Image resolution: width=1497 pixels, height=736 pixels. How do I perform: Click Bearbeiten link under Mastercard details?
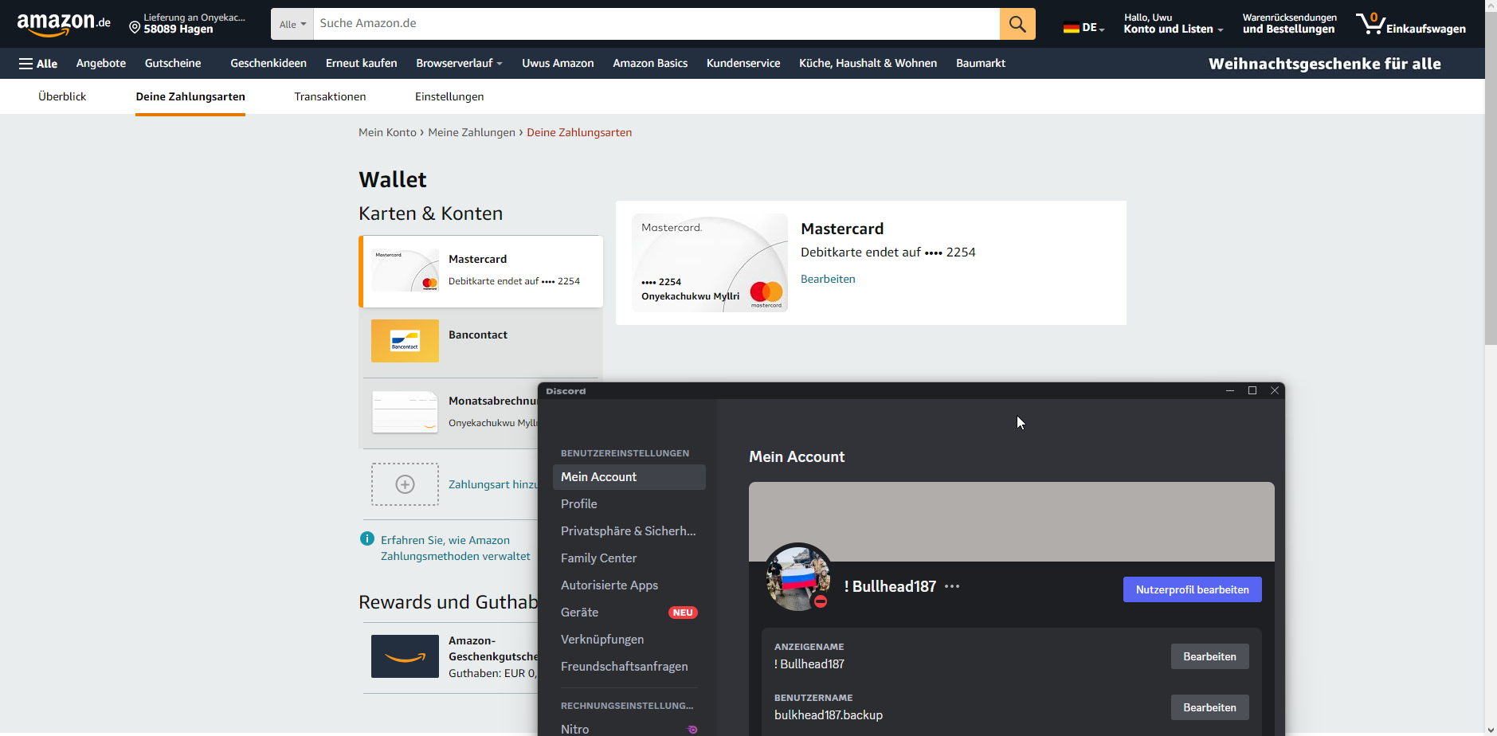(828, 279)
